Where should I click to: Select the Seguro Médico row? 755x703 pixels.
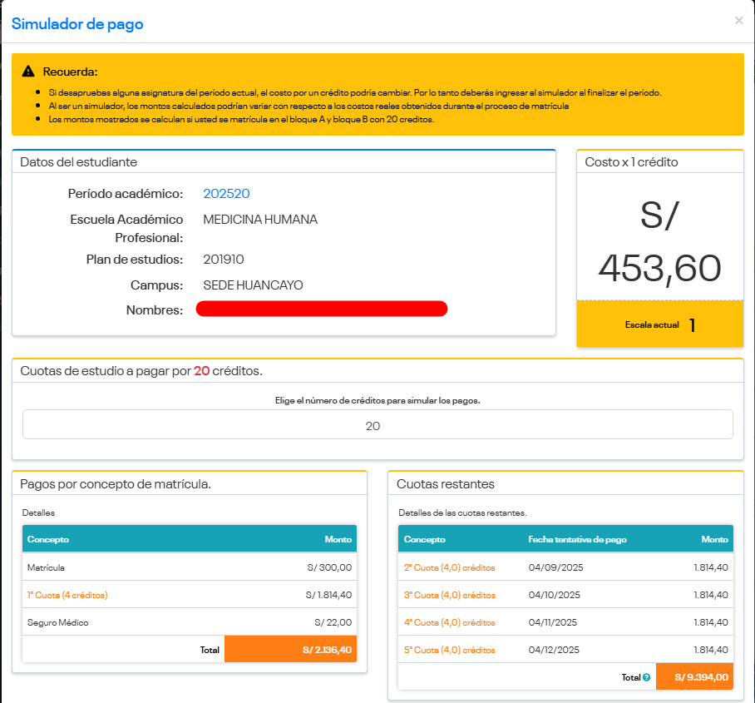point(189,622)
